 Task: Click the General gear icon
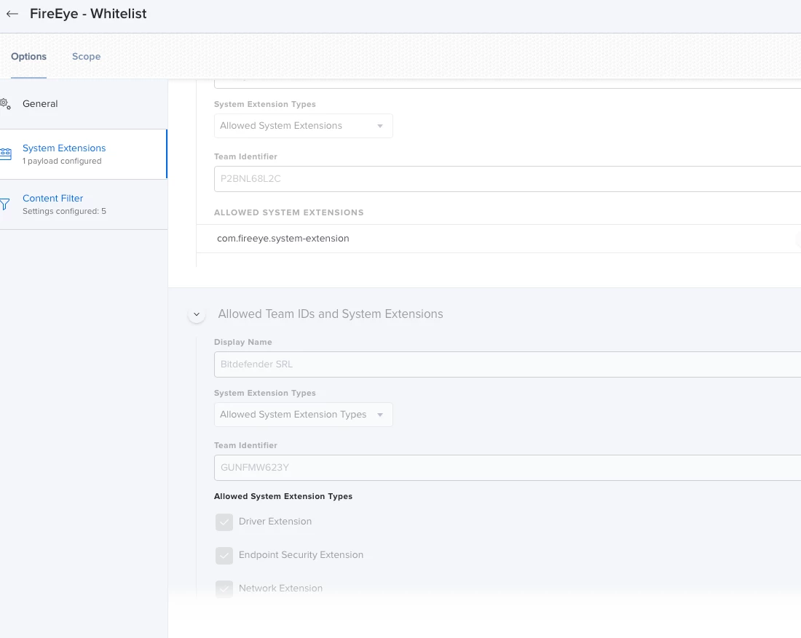tap(5, 103)
